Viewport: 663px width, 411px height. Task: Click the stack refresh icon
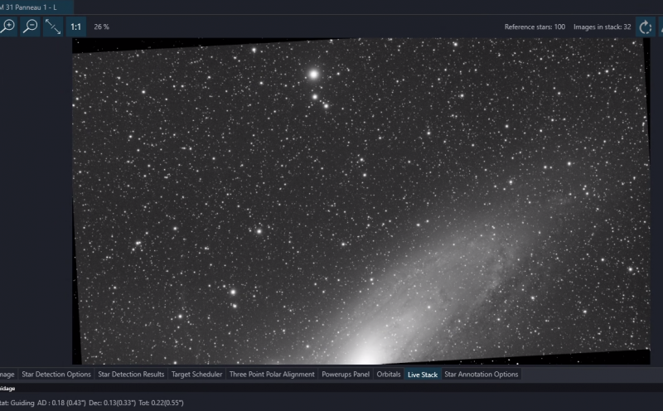(x=646, y=27)
